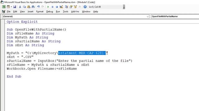Run the macro with the green play icon
Viewport: 199px width, 111px height.
[x=48, y=7]
